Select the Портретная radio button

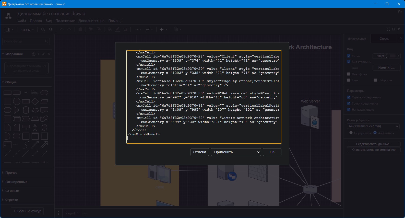351,133
